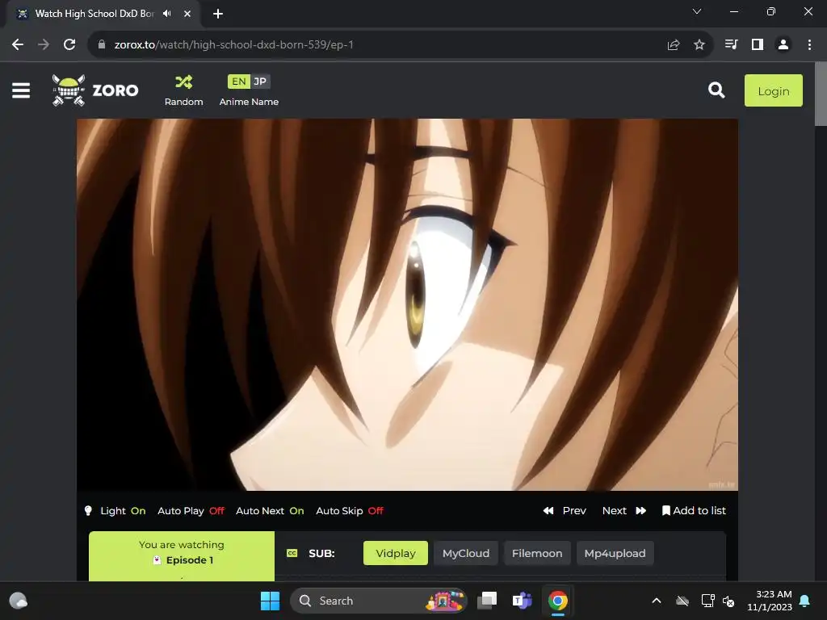Open notifications bell icon
827x620 pixels.
tap(805, 601)
